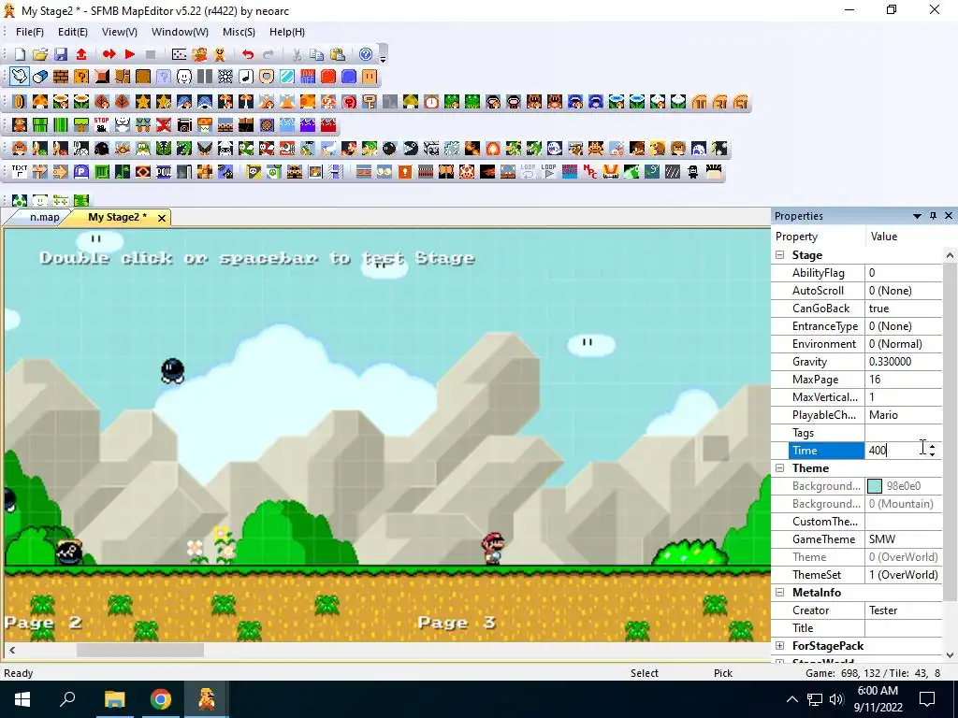Select the Warp Zone object icon
Image resolution: width=958 pixels, height=718 pixels.
point(570,172)
